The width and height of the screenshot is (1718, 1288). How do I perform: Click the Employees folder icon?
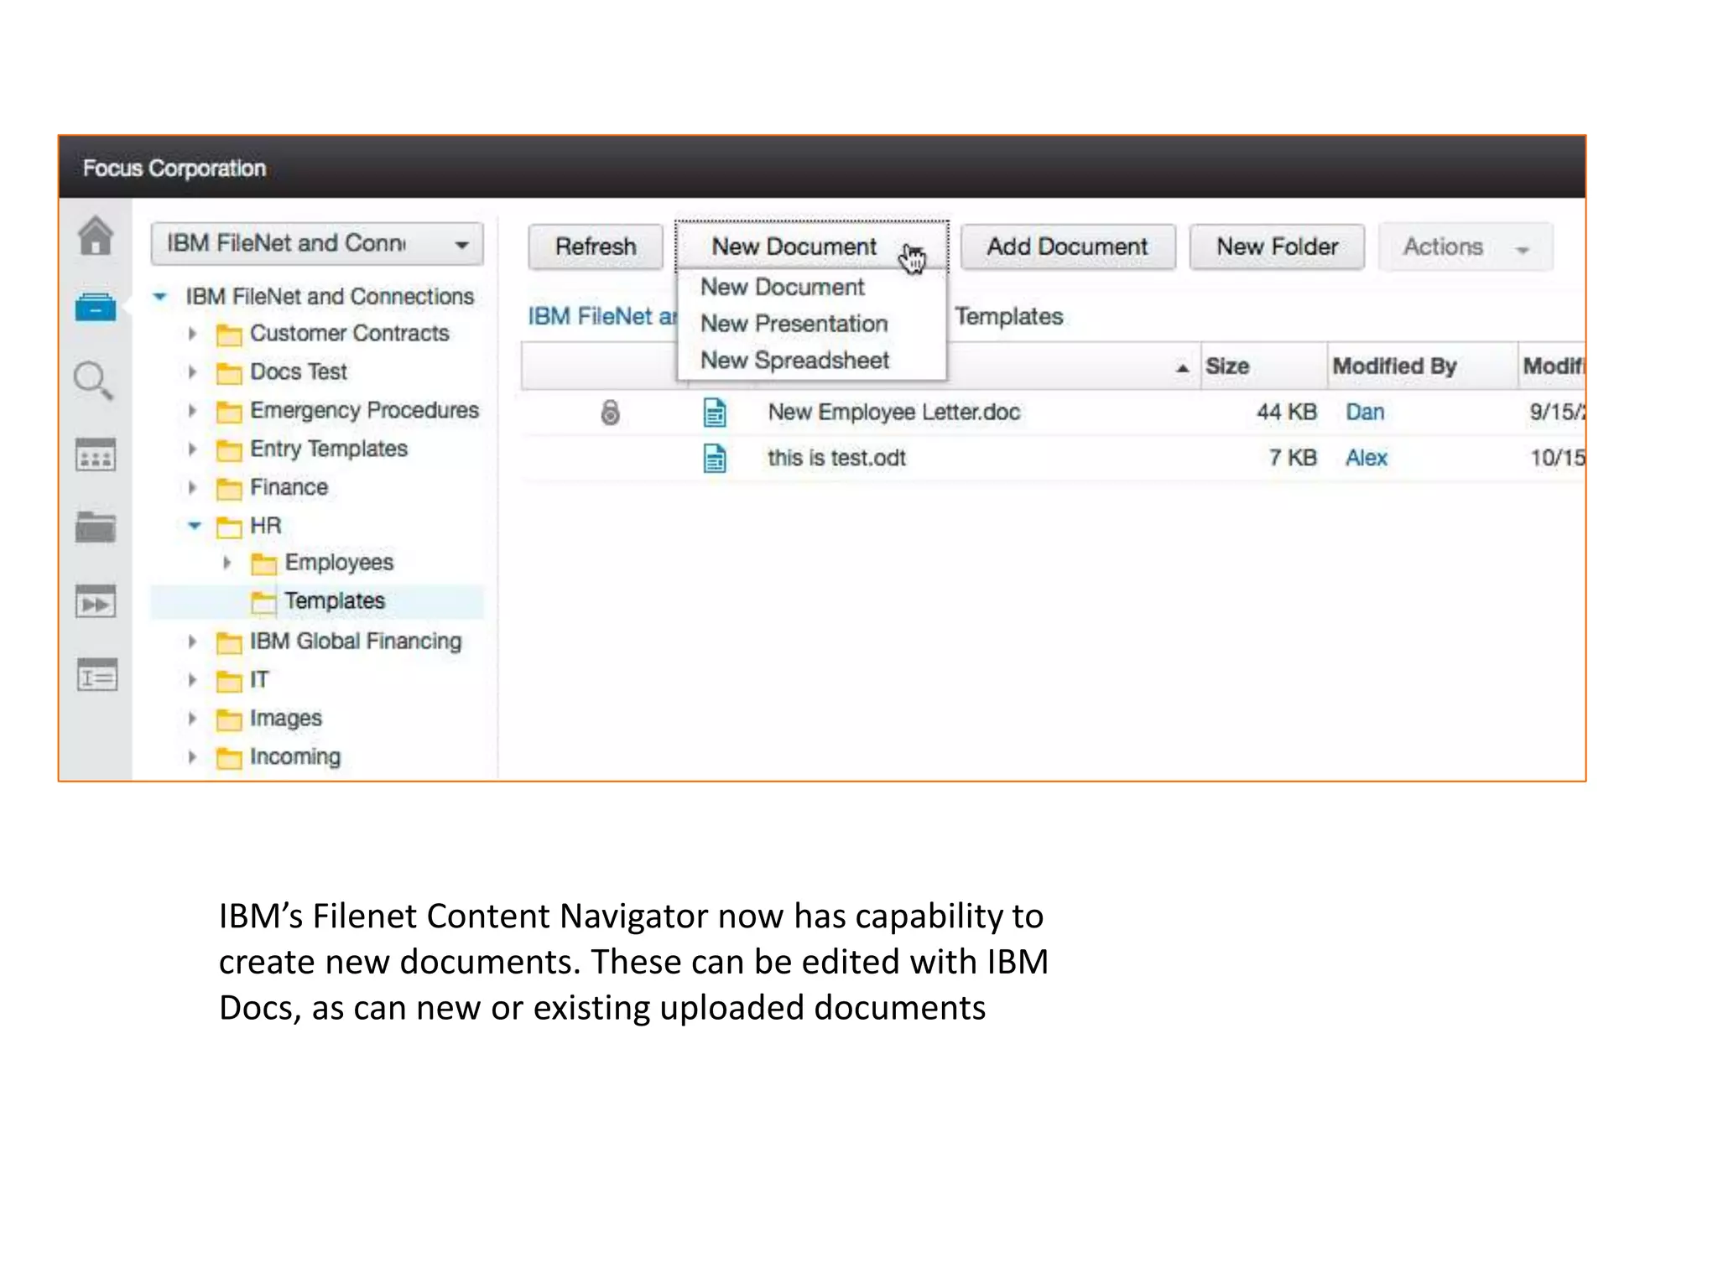(x=263, y=563)
